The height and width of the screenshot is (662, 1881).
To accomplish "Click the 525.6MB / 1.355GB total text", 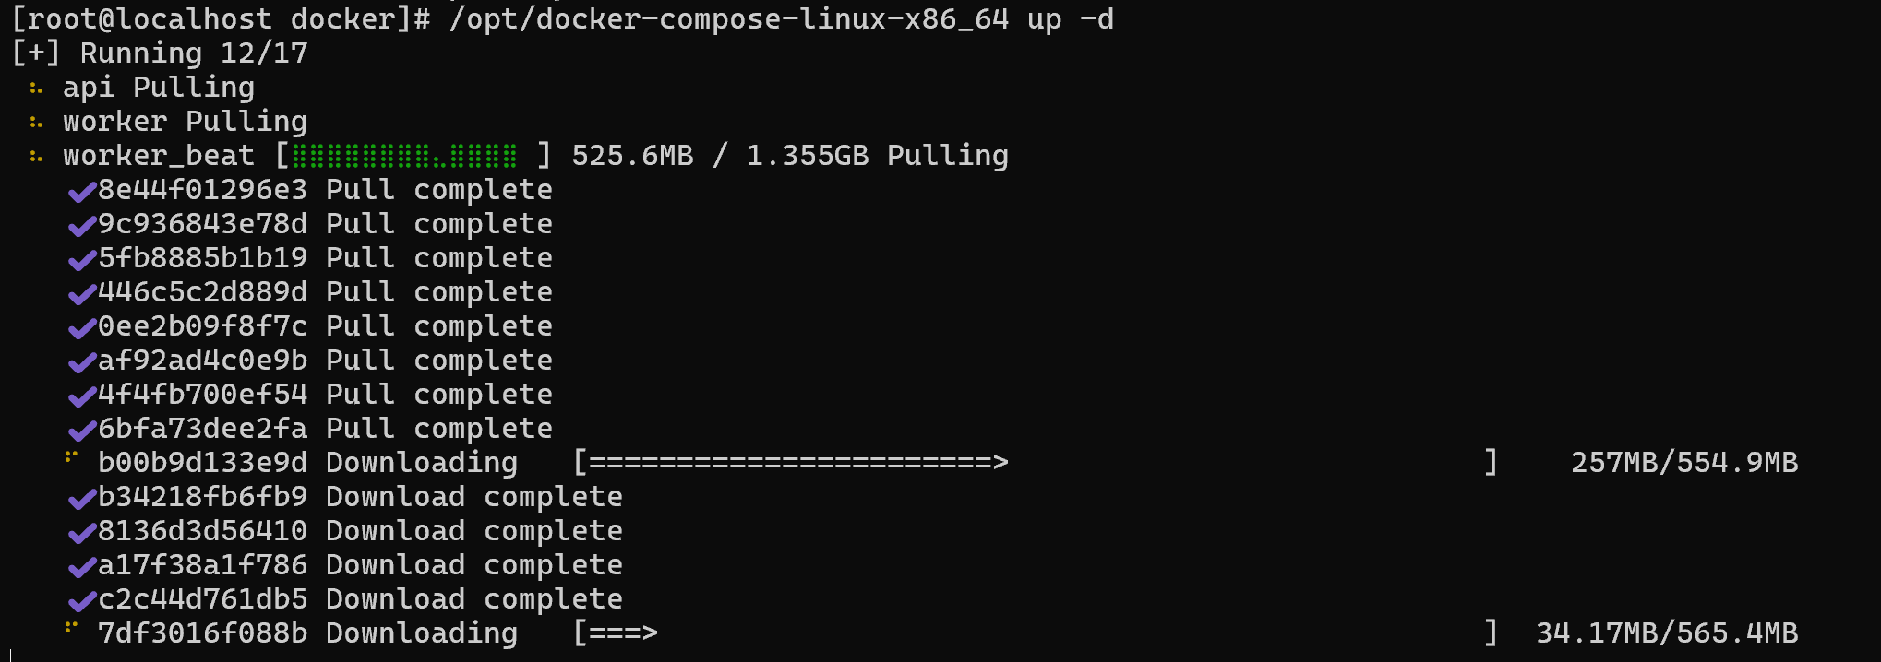I will pos(720,156).
